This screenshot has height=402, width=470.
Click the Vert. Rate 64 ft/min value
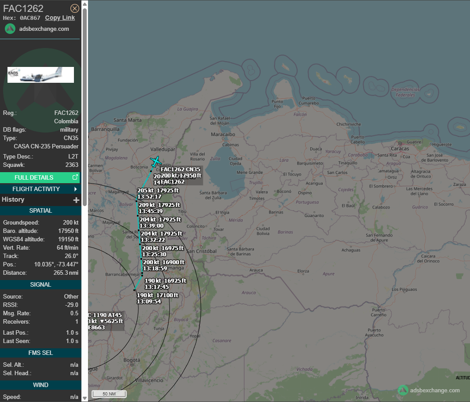[x=68, y=248]
